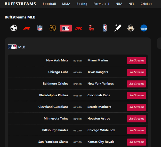
Task: Open the NBA logo icon
Action: point(105,28)
